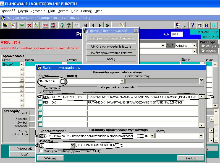Open the Okno menu
Image resolution: width=220 pixels, height=163 pixels.
point(98,11)
